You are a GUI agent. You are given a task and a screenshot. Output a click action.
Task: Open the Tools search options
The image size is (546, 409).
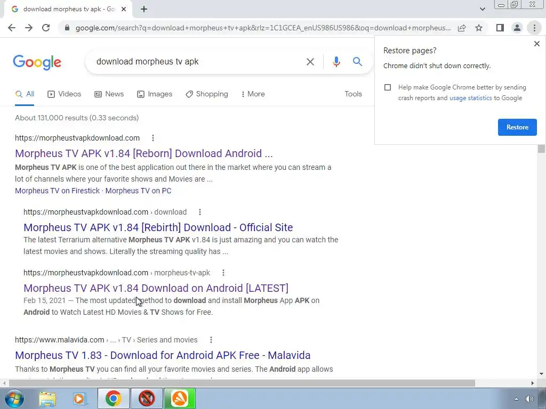coord(353,94)
